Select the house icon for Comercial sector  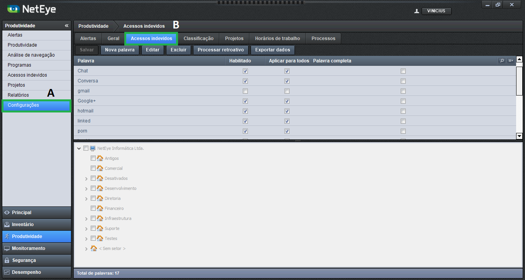100,168
